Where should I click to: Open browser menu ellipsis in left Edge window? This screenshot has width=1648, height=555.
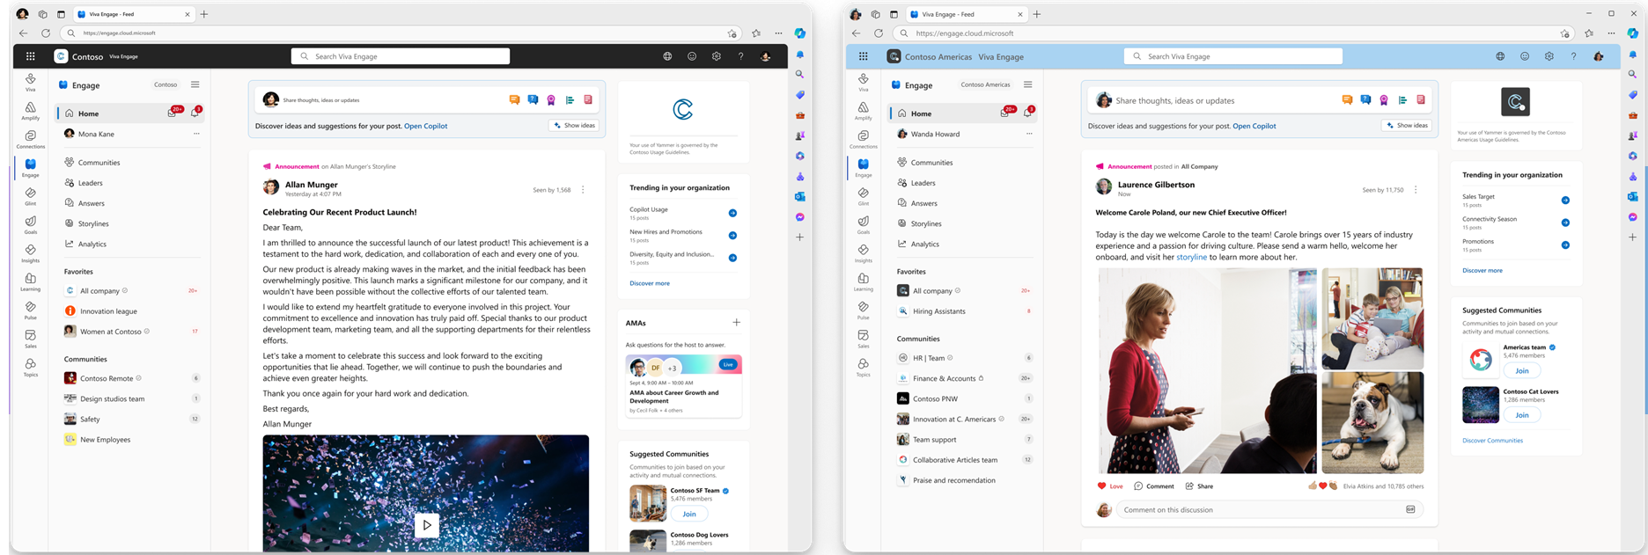coord(778,33)
